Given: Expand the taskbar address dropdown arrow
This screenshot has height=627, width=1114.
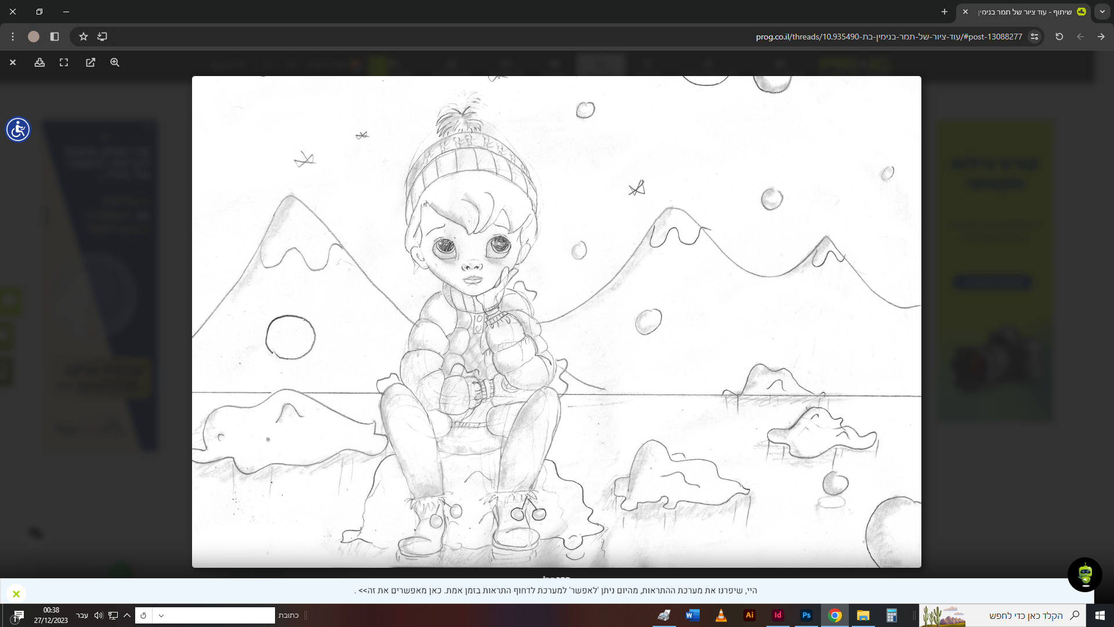Looking at the screenshot, I should [161, 615].
